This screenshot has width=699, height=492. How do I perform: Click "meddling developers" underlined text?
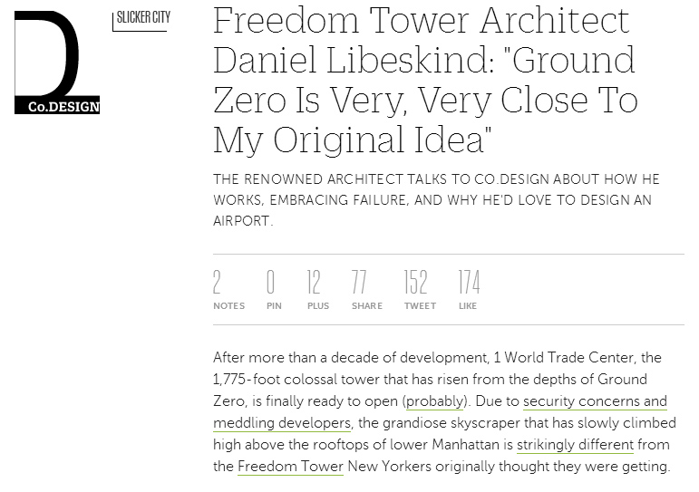pyautogui.click(x=281, y=423)
